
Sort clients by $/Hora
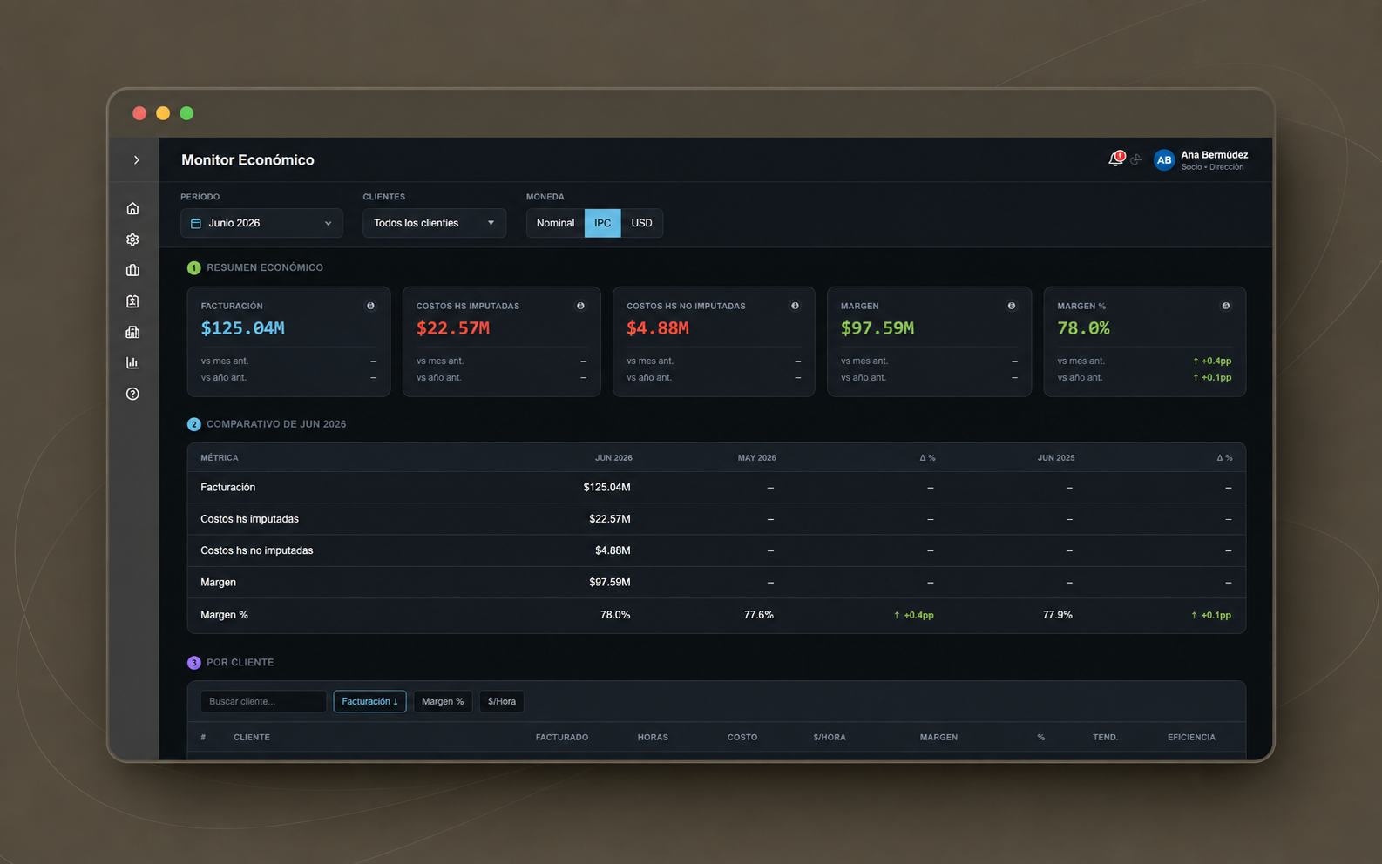point(502,701)
